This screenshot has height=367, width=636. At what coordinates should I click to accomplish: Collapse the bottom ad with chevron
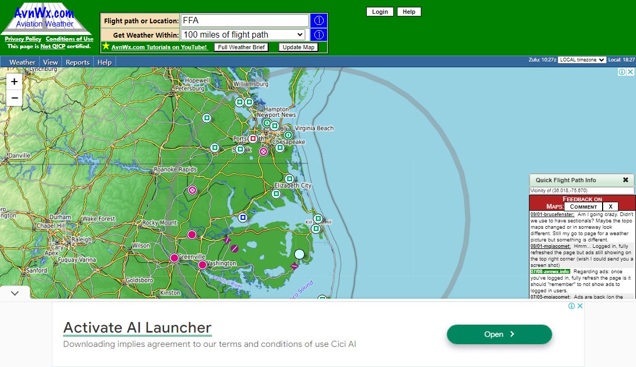(x=15, y=293)
